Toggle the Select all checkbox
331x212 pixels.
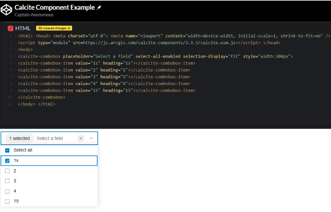(8, 151)
